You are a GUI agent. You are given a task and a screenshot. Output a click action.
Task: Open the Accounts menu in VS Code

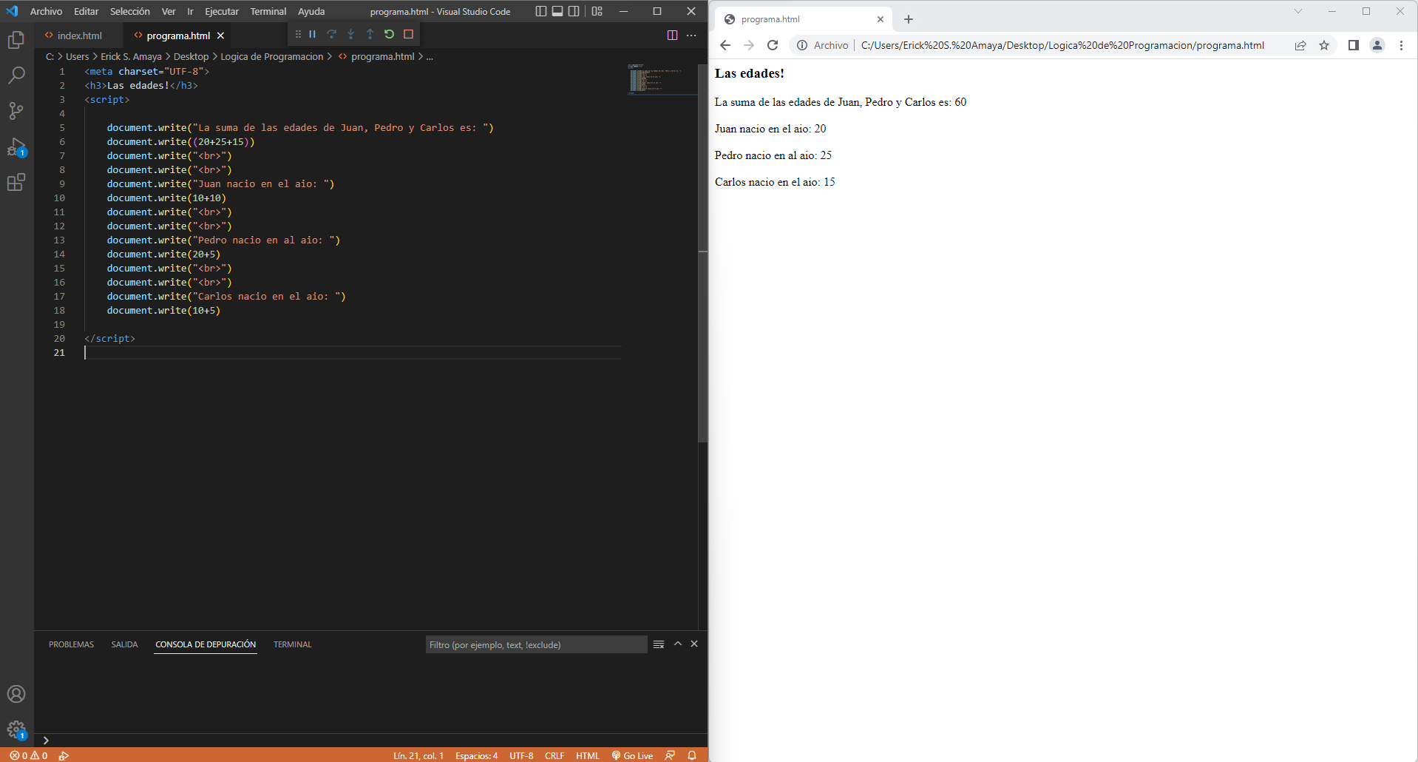(x=16, y=694)
